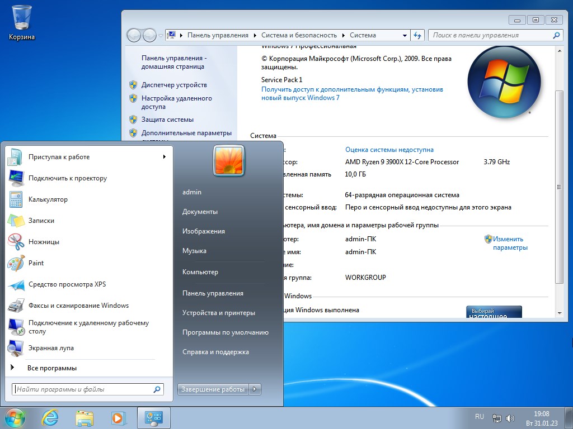Click the Средство просмотра XPS icon
Viewport: 573px width, 429px height.
coord(16,284)
